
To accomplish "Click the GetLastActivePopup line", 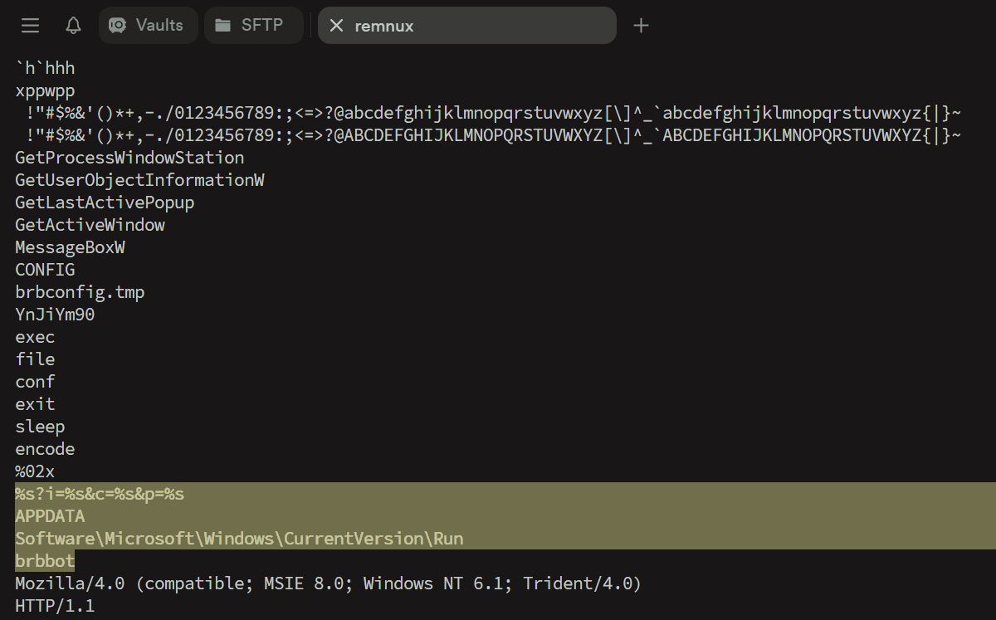I will (105, 203).
